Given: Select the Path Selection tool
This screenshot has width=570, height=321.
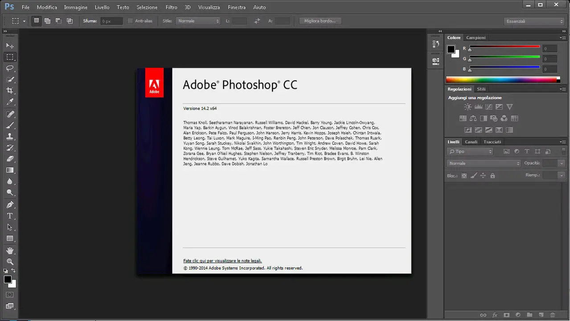Looking at the screenshot, I should pyautogui.click(x=10, y=227).
